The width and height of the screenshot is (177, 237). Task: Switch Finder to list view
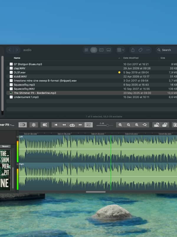click(94, 50)
